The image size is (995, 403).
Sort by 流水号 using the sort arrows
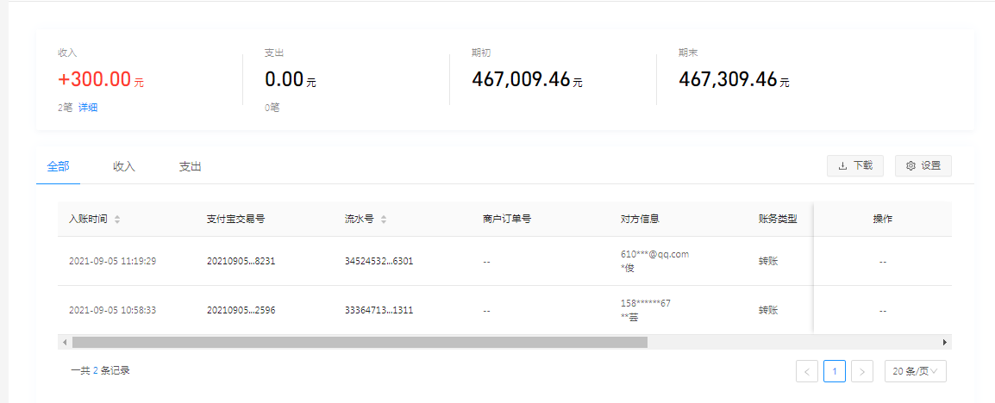point(384,220)
